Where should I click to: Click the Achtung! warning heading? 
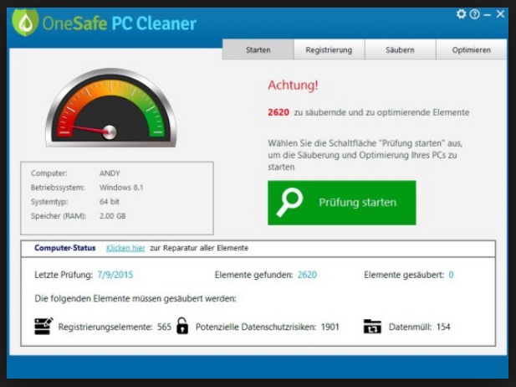pyautogui.click(x=293, y=85)
